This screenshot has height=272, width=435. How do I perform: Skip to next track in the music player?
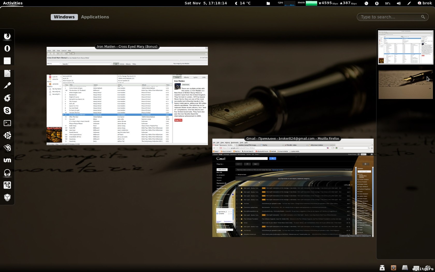(x=55, y=54)
